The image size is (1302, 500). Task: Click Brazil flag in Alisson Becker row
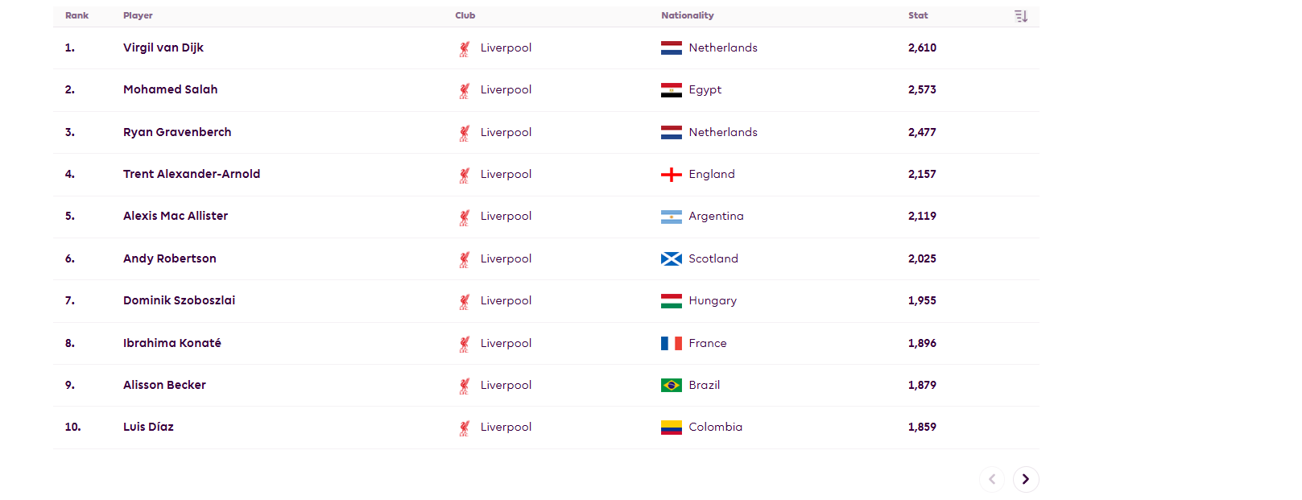672,385
